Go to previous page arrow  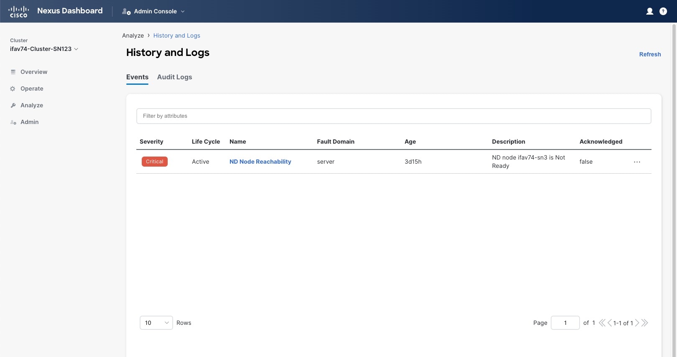click(610, 323)
